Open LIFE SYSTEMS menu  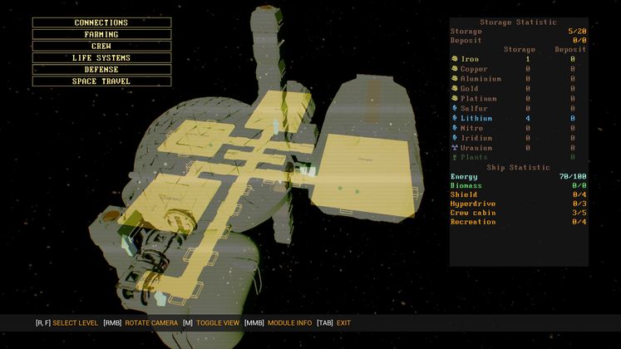[x=101, y=58]
